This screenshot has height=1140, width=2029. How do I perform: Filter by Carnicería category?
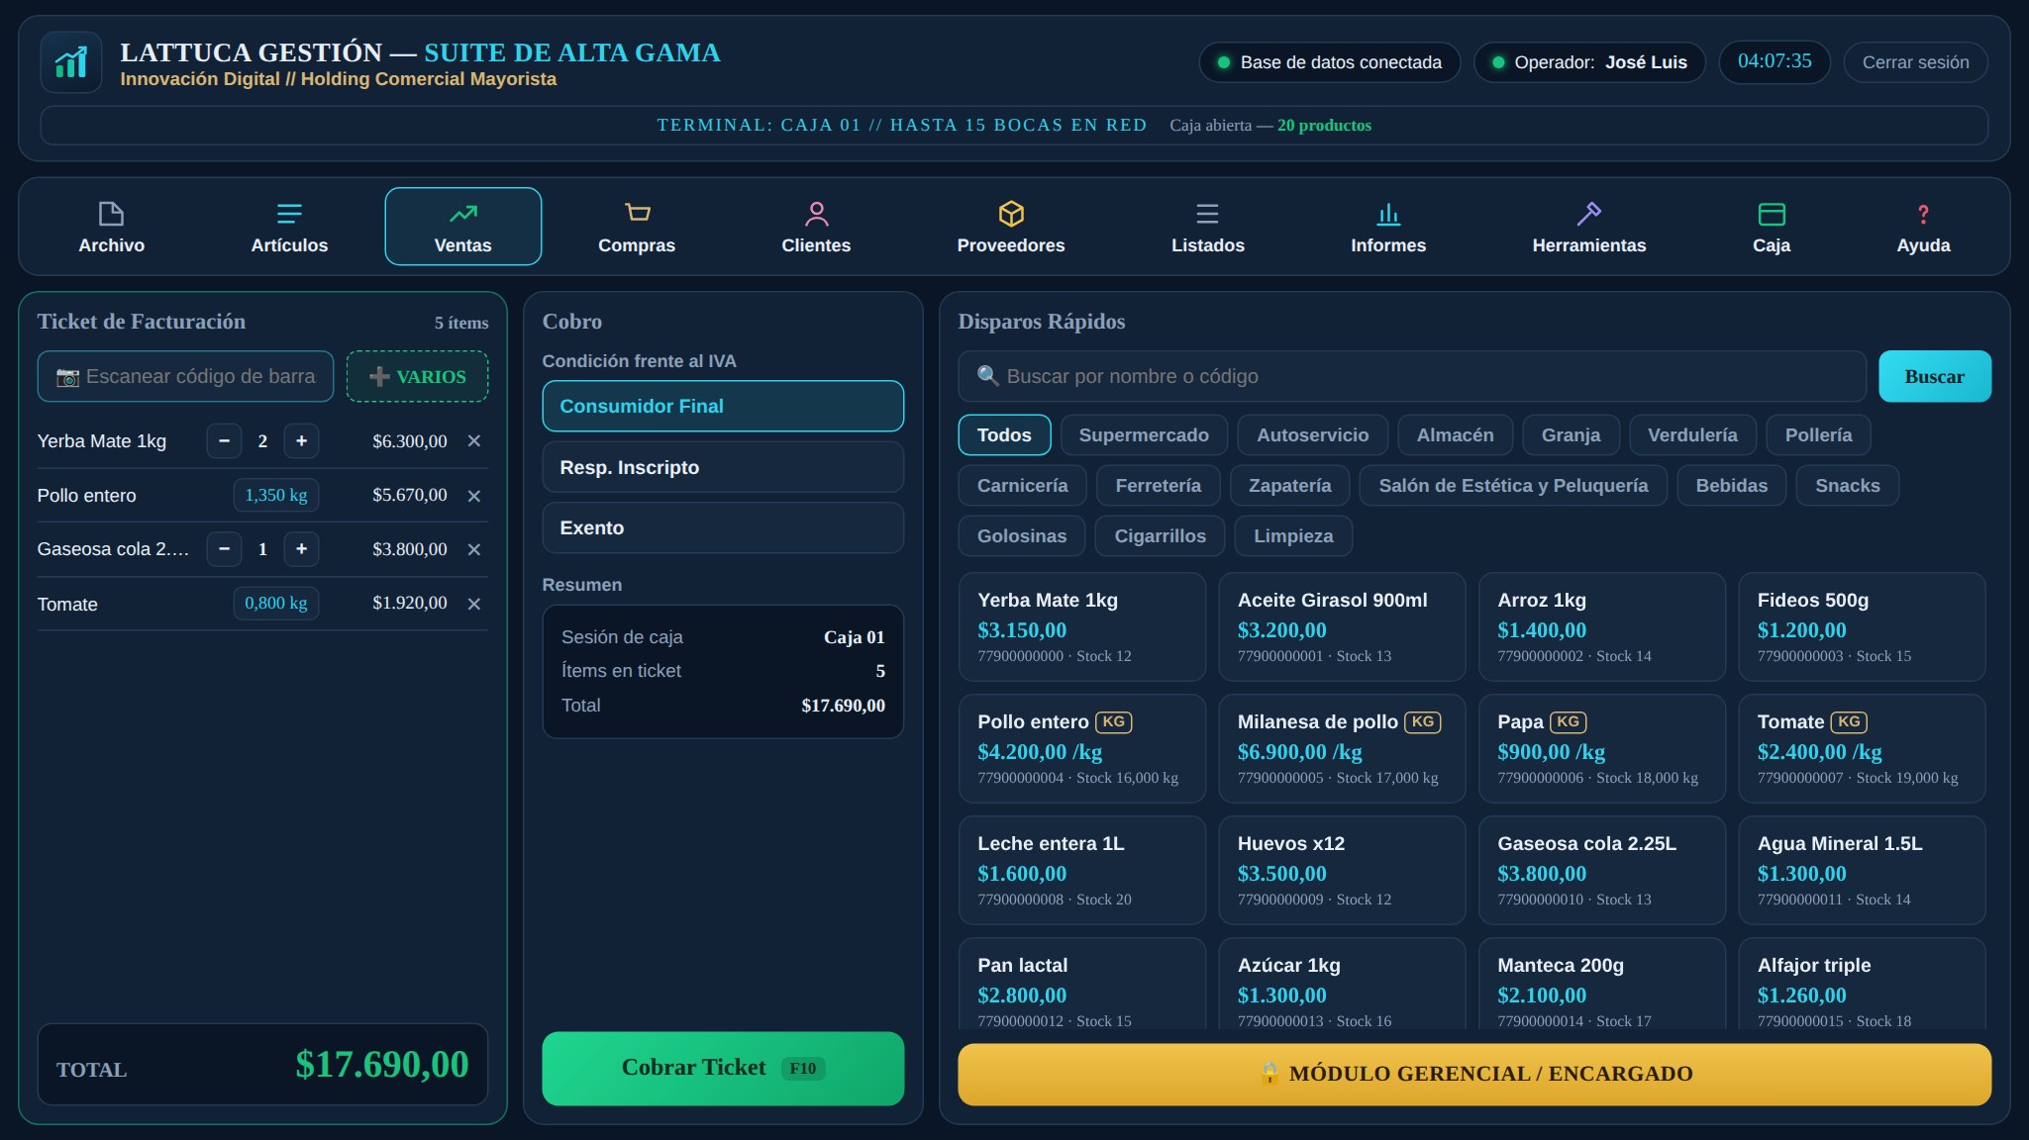pos(1022,486)
